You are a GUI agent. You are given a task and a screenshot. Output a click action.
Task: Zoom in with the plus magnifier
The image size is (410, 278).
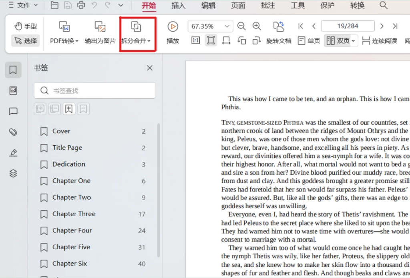pos(257,26)
